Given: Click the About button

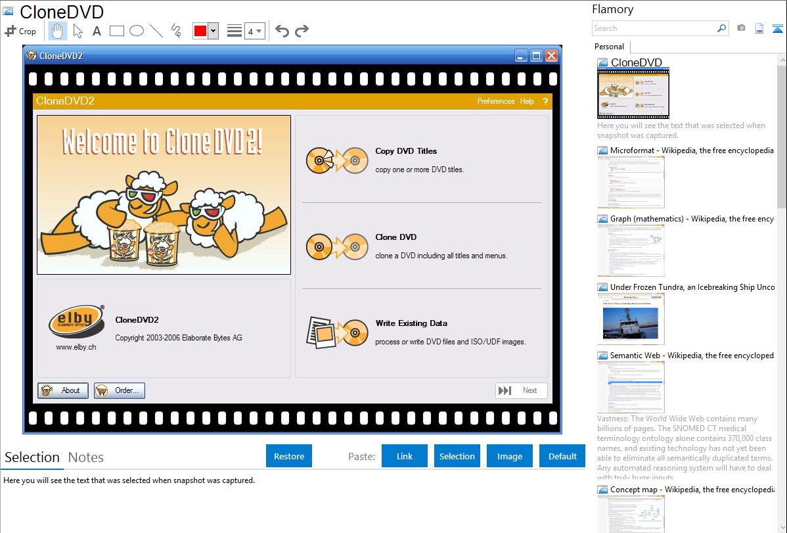Looking at the screenshot, I should pos(63,390).
